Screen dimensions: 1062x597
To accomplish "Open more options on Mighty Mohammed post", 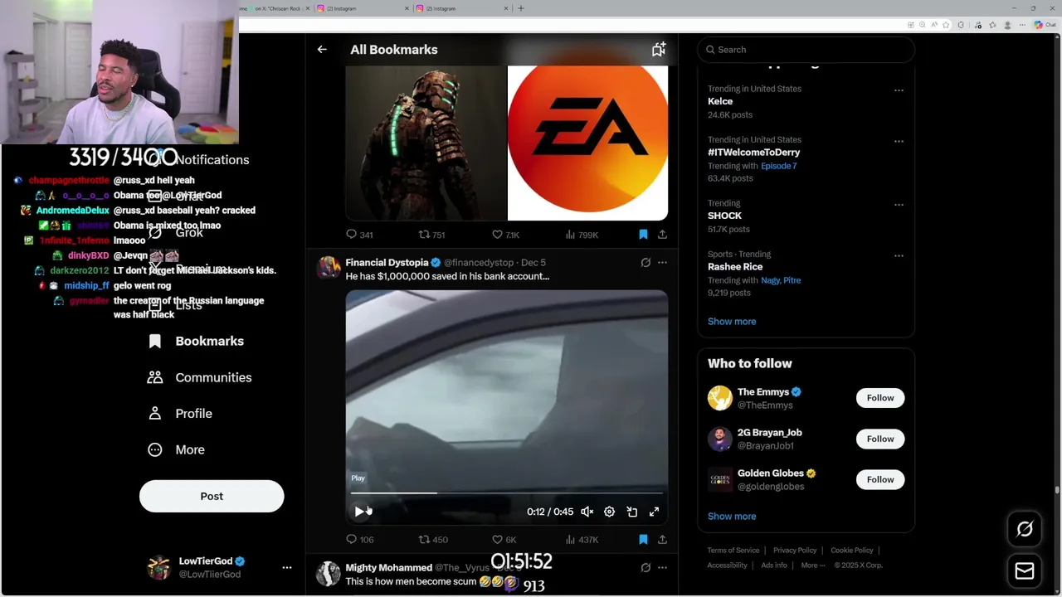I will [662, 568].
